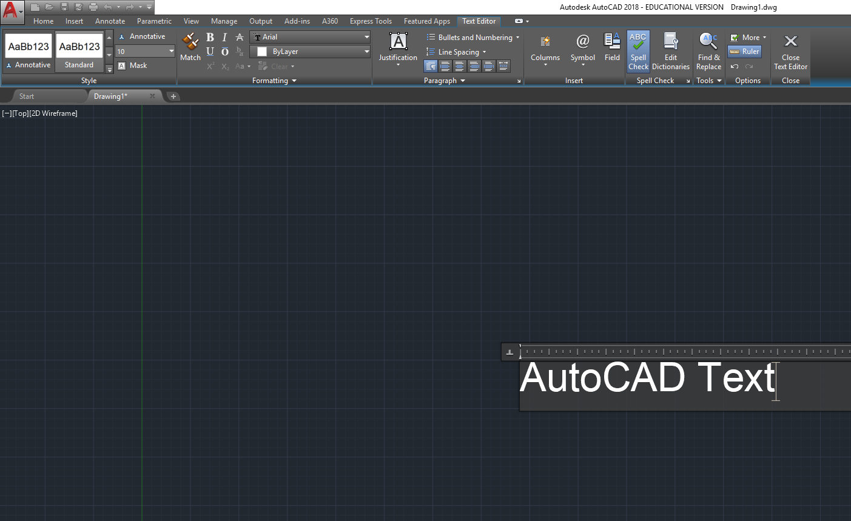Viewport: 851px width, 521px height.
Task: Open Edit Dictionaries
Action: click(x=671, y=52)
